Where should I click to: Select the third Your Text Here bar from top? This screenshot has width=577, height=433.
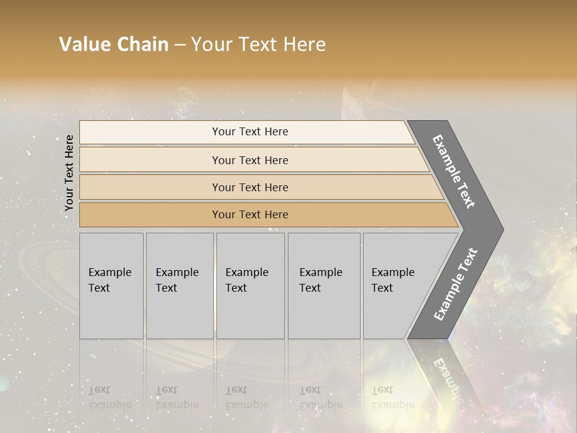[250, 187]
